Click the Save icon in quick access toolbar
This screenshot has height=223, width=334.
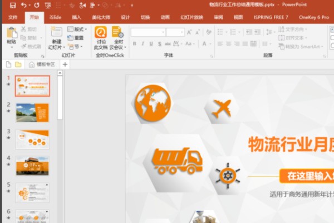tap(12, 5)
